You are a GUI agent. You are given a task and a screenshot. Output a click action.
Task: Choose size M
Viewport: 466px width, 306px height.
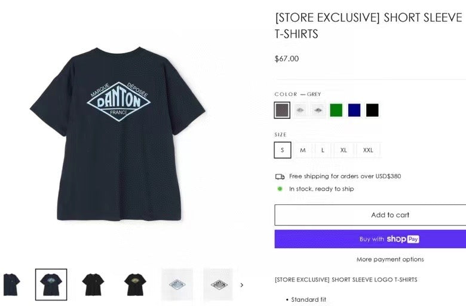coord(302,150)
